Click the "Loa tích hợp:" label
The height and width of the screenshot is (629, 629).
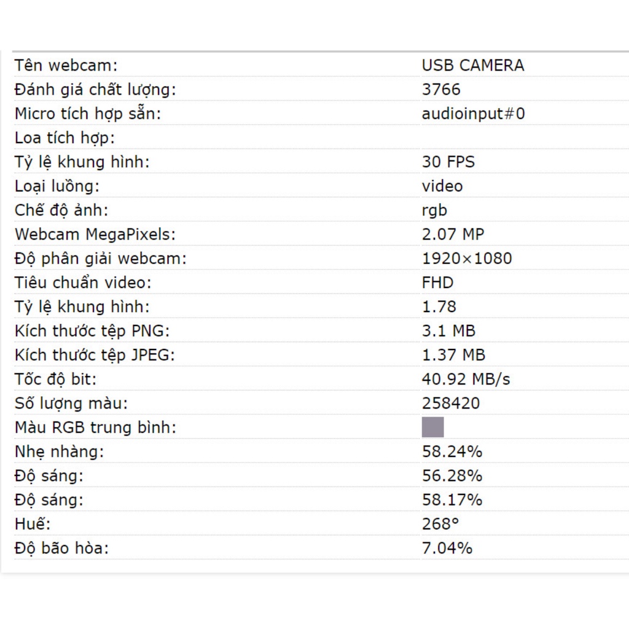[x=65, y=138]
